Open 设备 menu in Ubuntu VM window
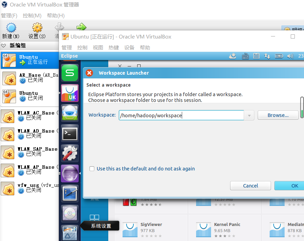The height and width of the screenshot is (241, 304). click(x=129, y=47)
